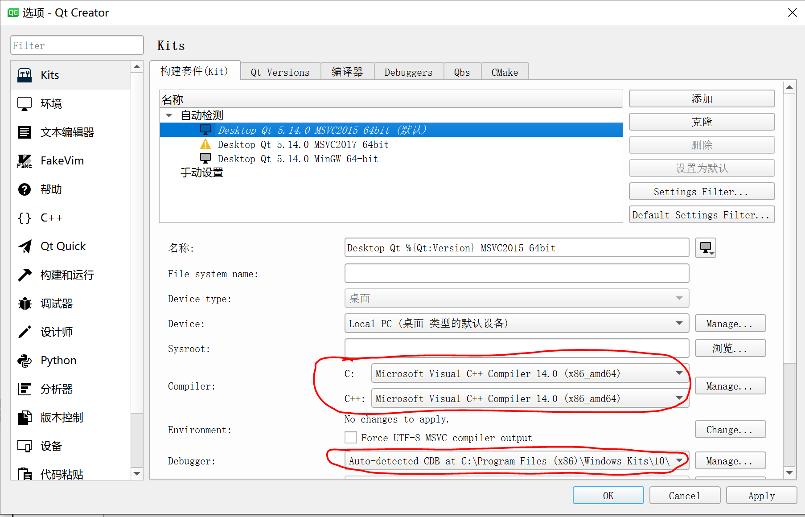Open the Kits settings section
The width and height of the screenshot is (805, 517).
tap(49, 74)
